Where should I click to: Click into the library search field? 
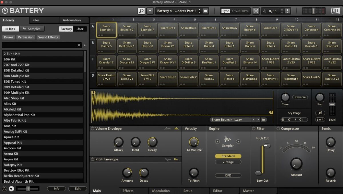coord(39,45)
